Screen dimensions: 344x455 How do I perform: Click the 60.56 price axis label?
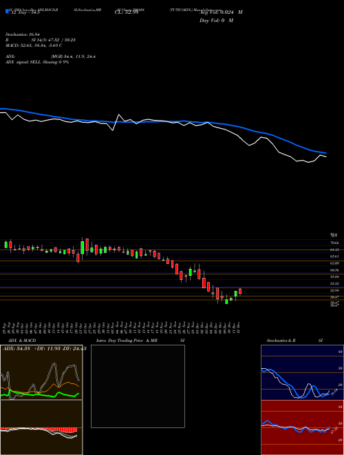pos(334,270)
